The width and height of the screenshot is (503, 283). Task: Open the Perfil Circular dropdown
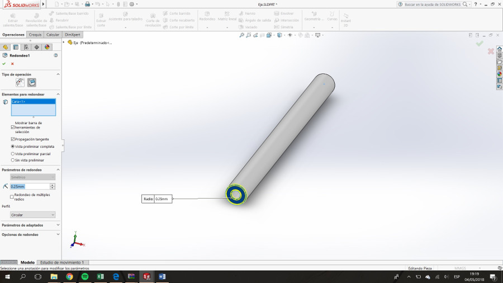(32, 215)
